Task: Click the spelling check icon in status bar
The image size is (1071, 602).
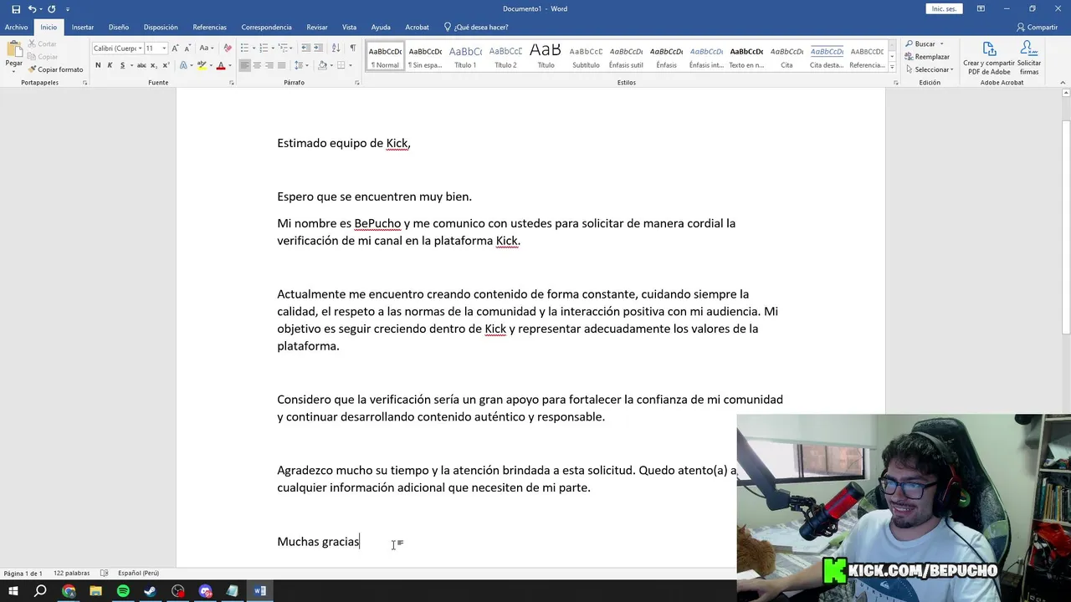Action: click(x=105, y=574)
